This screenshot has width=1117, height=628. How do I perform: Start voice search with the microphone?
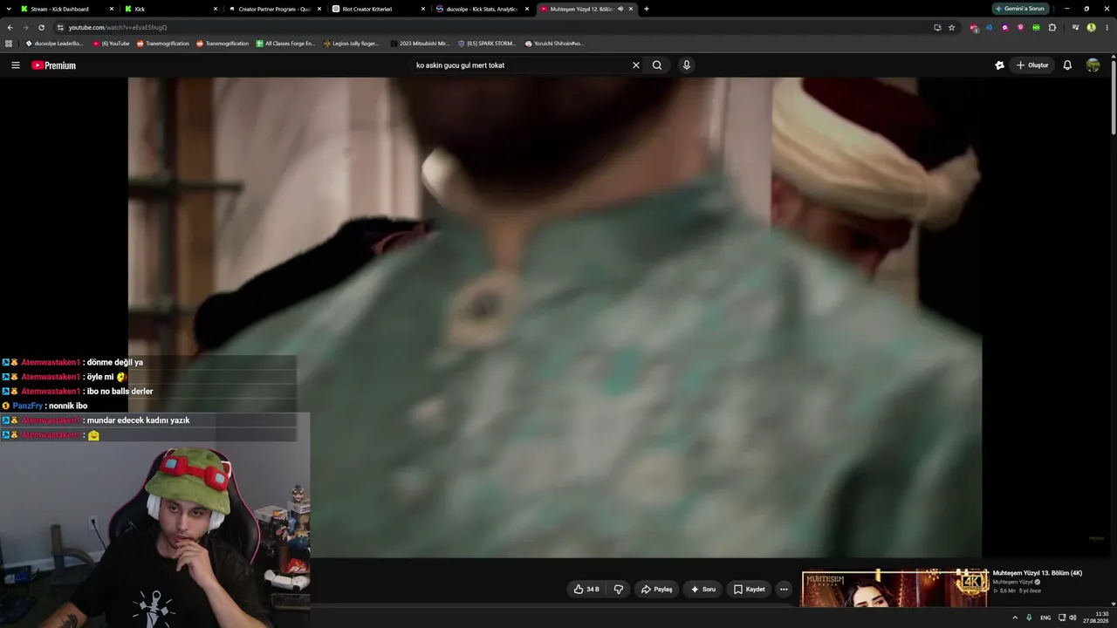[x=687, y=65]
